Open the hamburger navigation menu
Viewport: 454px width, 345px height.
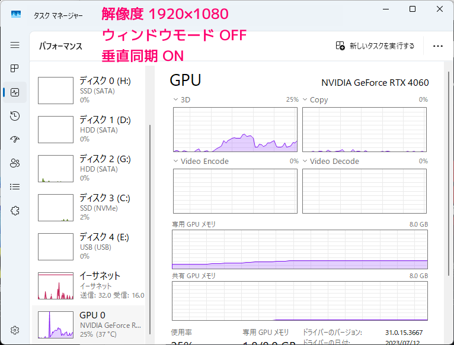point(15,45)
